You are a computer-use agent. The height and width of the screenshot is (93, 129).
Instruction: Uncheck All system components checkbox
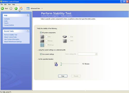(41, 33)
